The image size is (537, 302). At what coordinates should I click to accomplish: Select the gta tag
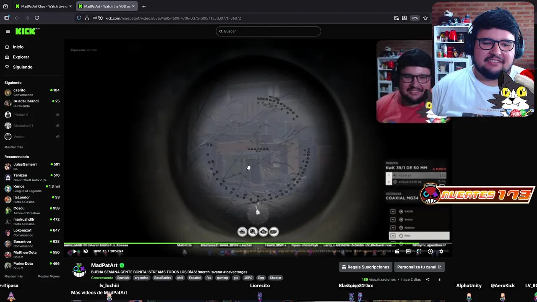click(x=236, y=278)
